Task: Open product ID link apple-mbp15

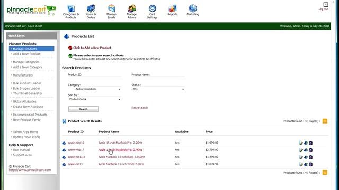Action: pos(76,142)
